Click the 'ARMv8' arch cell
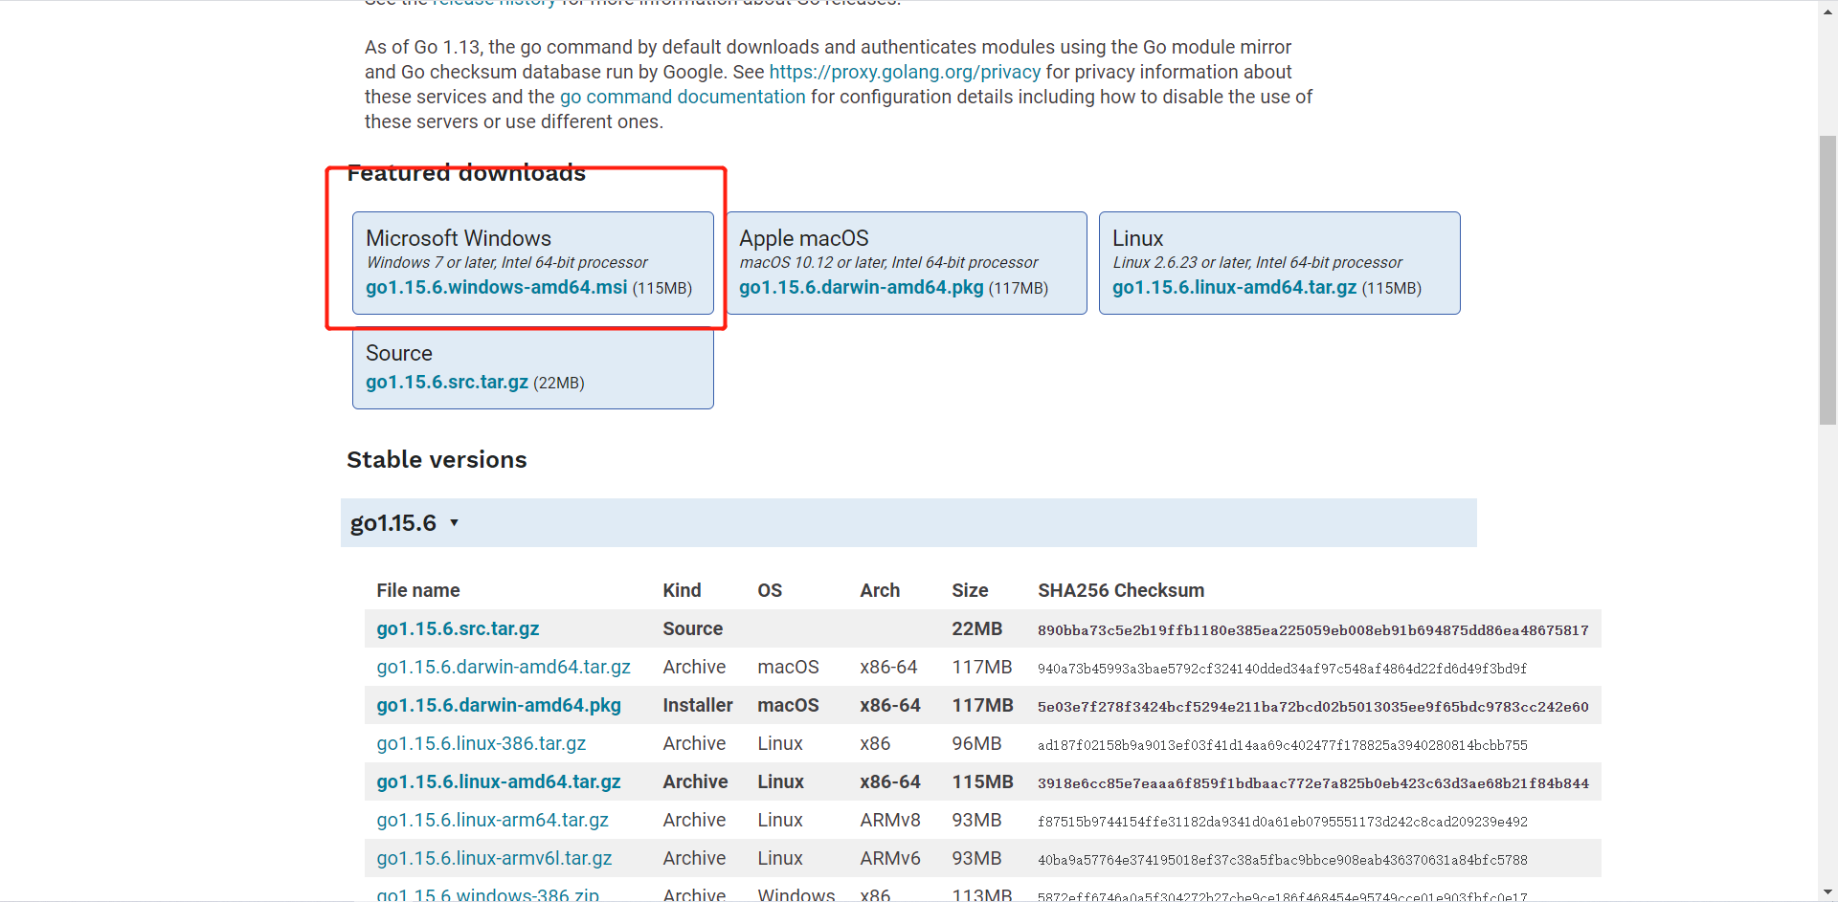Screen dimensions: 1838x902 pyautogui.click(x=890, y=820)
